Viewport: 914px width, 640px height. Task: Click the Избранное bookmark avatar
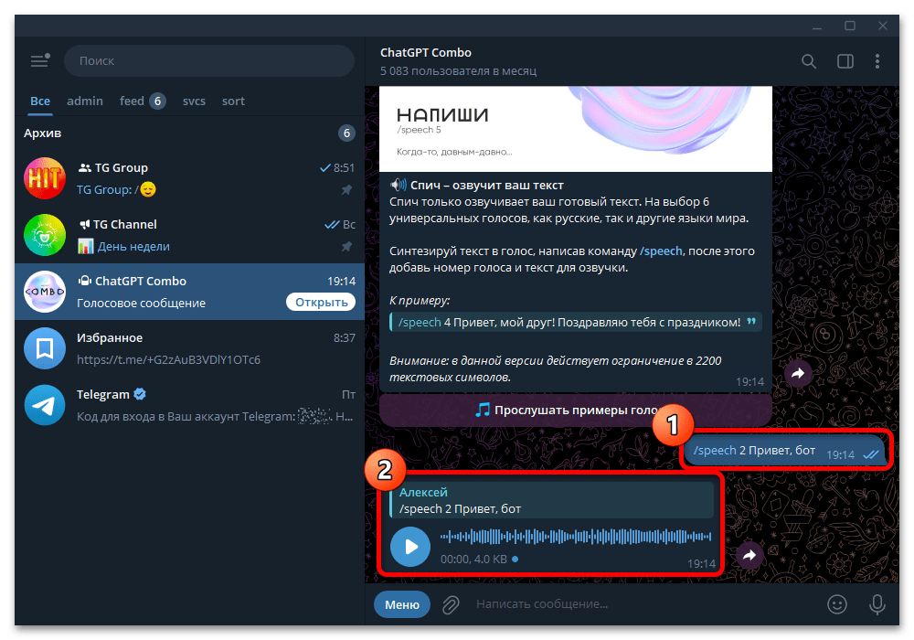coord(45,348)
